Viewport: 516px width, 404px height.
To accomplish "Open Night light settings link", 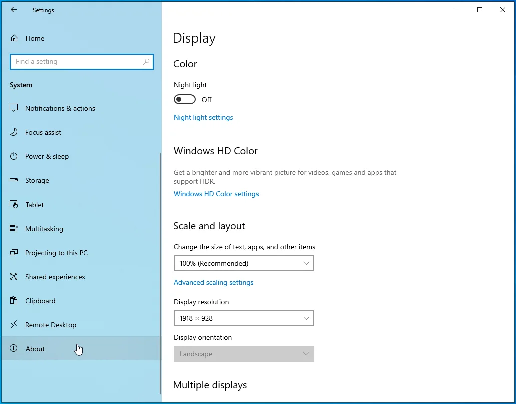I will pyautogui.click(x=203, y=118).
